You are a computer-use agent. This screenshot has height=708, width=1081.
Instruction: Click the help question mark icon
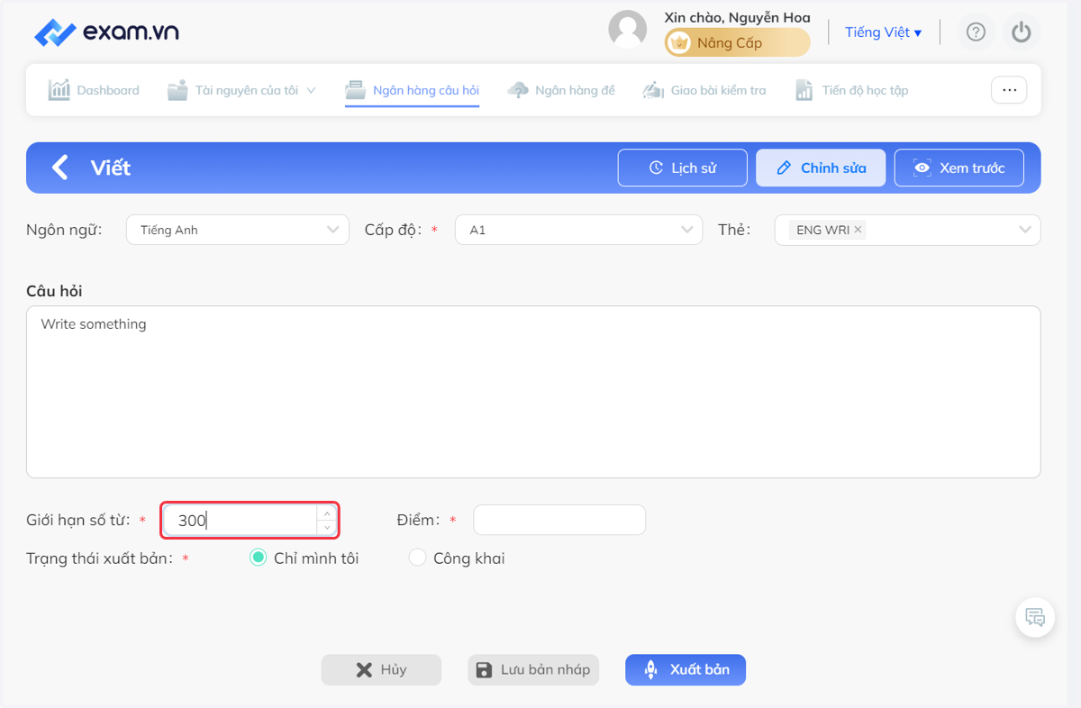976,32
